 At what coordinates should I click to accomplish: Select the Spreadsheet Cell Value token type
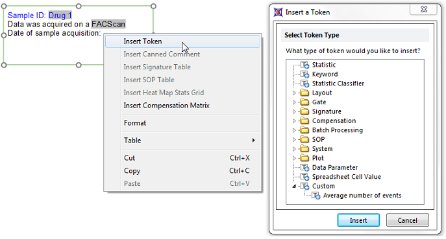[x=347, y=177]
